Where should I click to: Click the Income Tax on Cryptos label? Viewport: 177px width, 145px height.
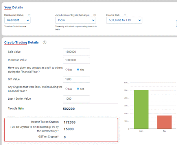(44, 122)
